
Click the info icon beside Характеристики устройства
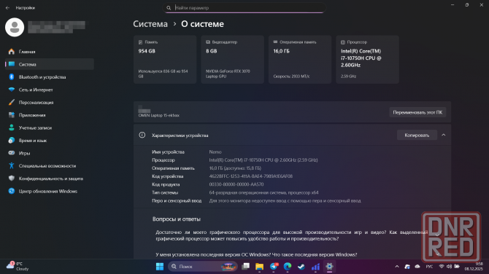(142, 135)
